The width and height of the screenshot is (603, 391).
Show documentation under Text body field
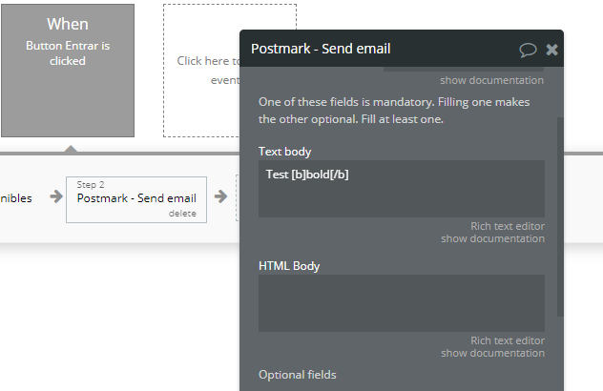pyautogui.click(x=492, y=238)
